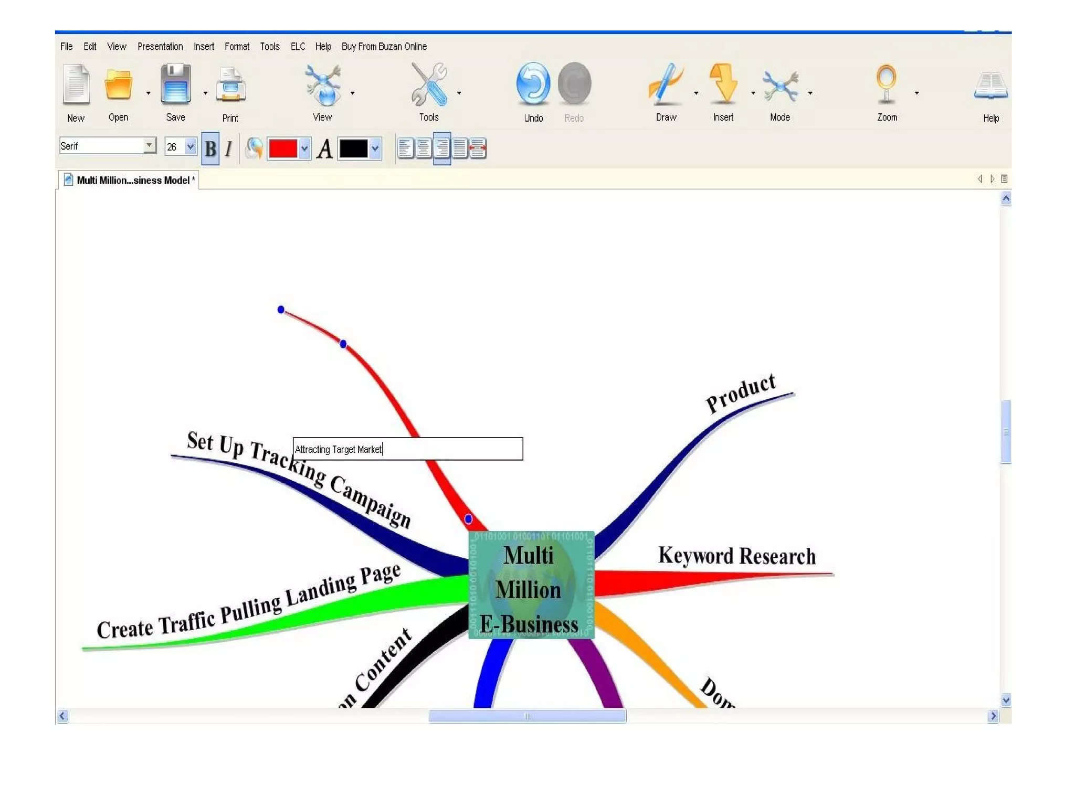Click the Attracting Target Market text field
The image size is (1075, 806).
click(407, 449)
